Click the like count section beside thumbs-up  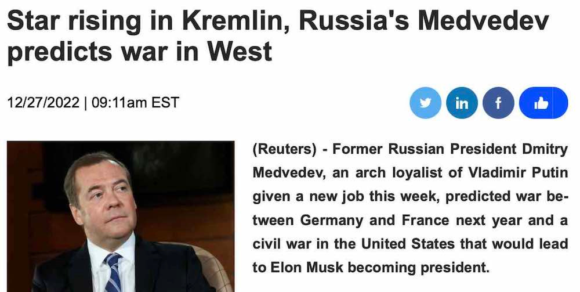(560, 103)
